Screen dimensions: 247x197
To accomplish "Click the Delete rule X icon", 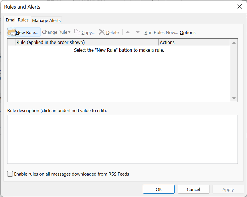I will tap(102, 32).
